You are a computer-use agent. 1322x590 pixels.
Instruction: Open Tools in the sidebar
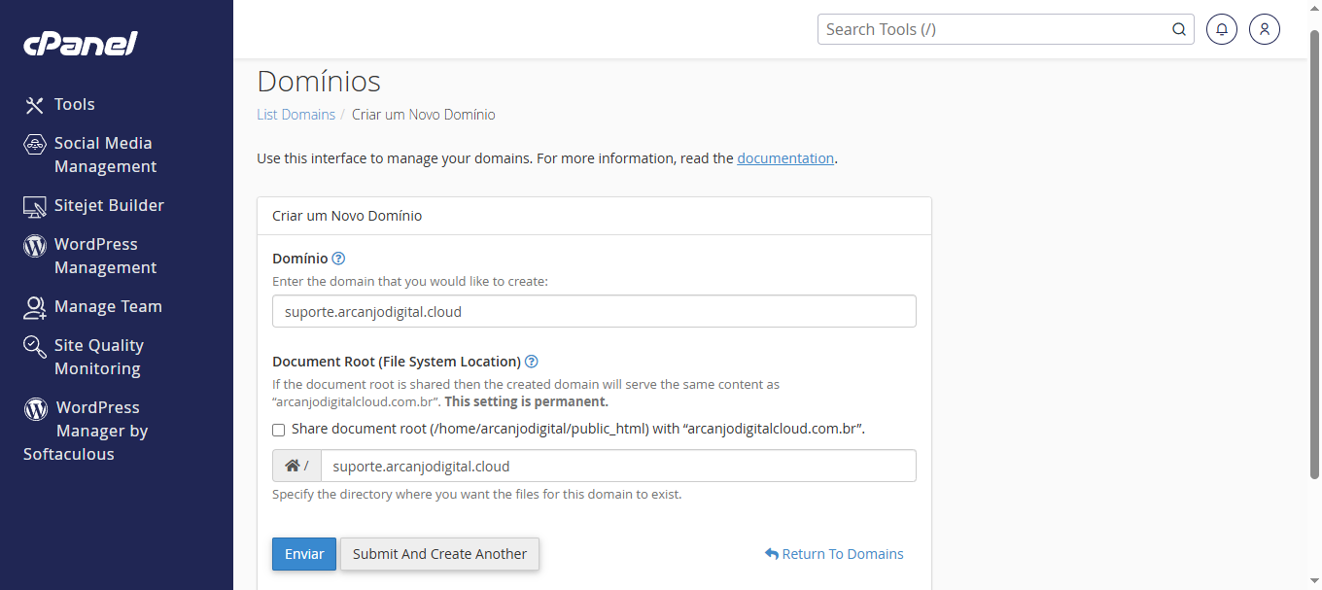coord(74,105)
